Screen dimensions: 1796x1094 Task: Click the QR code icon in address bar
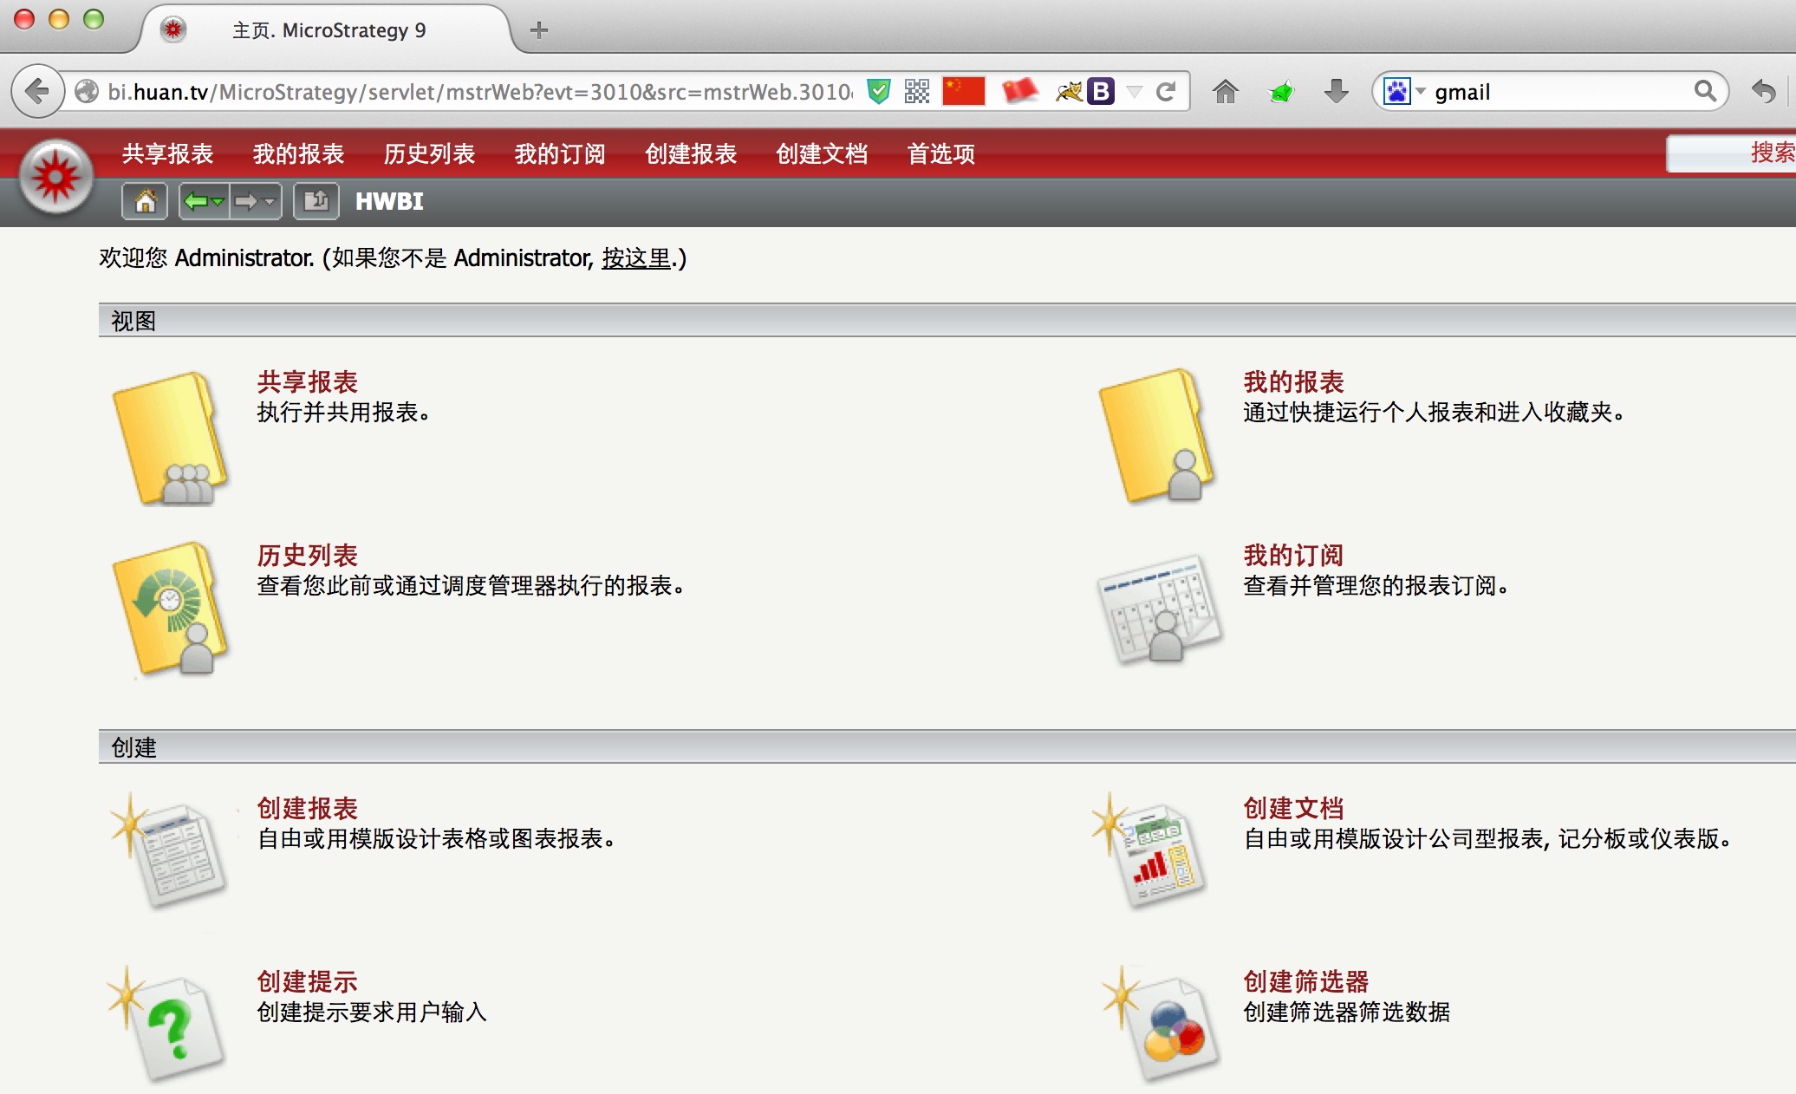pyautogui.click(x=917, y=91)
